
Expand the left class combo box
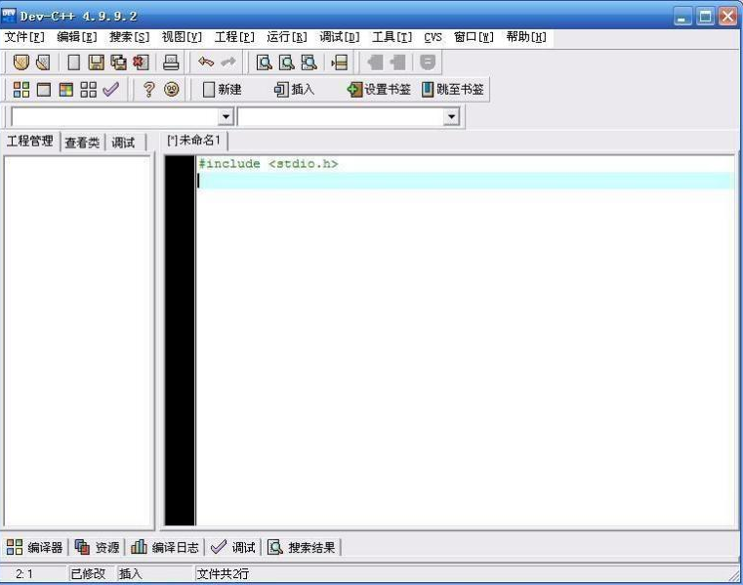[227, 117]
